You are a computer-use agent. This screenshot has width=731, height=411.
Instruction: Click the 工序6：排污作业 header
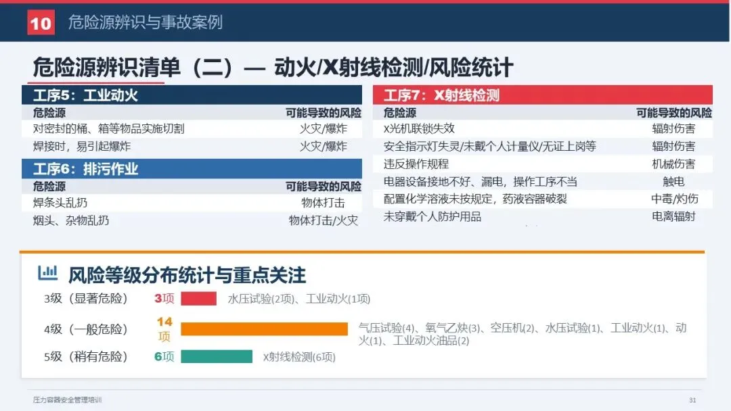192,168
